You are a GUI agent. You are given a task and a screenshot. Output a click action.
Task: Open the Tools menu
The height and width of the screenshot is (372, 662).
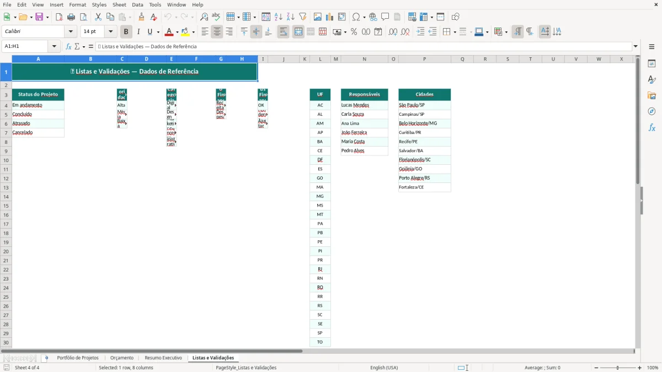coord(155,4)
